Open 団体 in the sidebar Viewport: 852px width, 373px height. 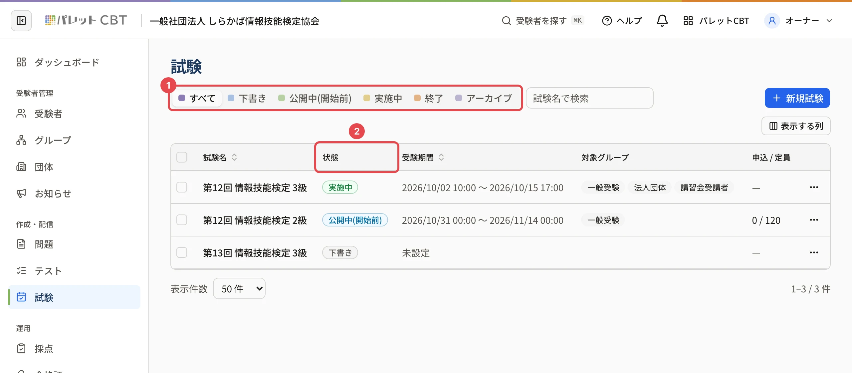click(x=74, y=167)
